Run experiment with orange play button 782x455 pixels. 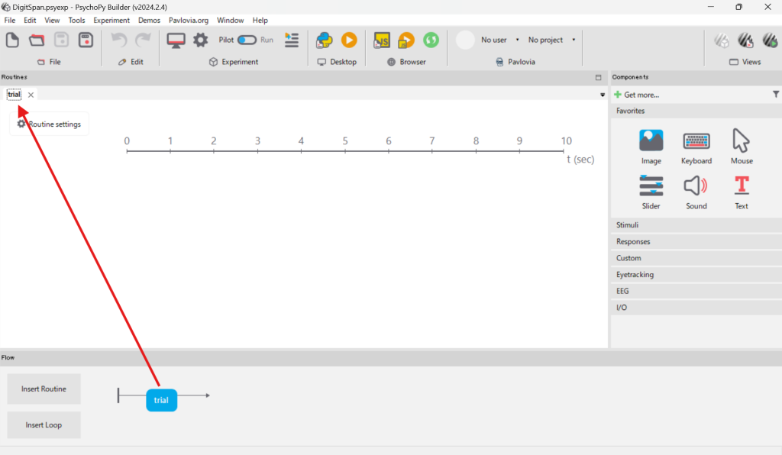point(349,40)
